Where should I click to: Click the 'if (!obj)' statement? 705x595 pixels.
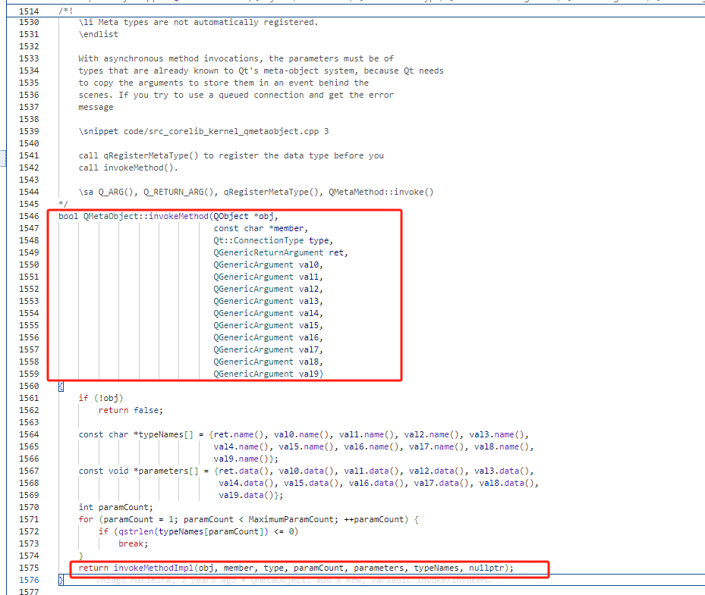(101, 398)
